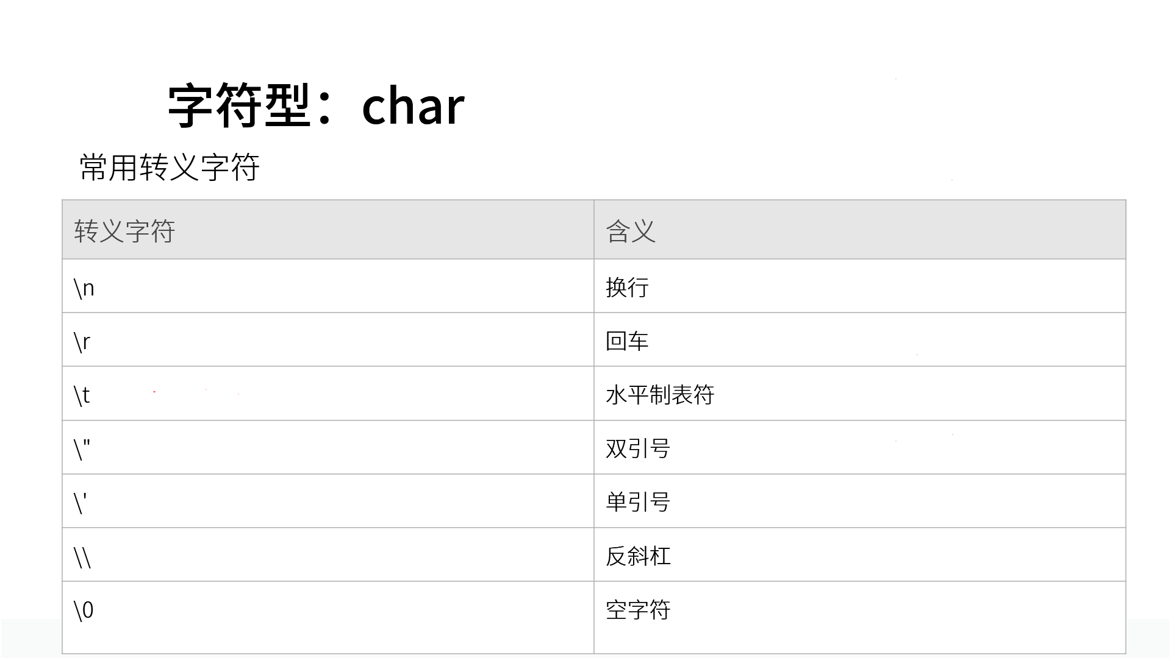Click the 空字符 cell
This screenshot has width=1171, height=658.
tap(860, 618)
